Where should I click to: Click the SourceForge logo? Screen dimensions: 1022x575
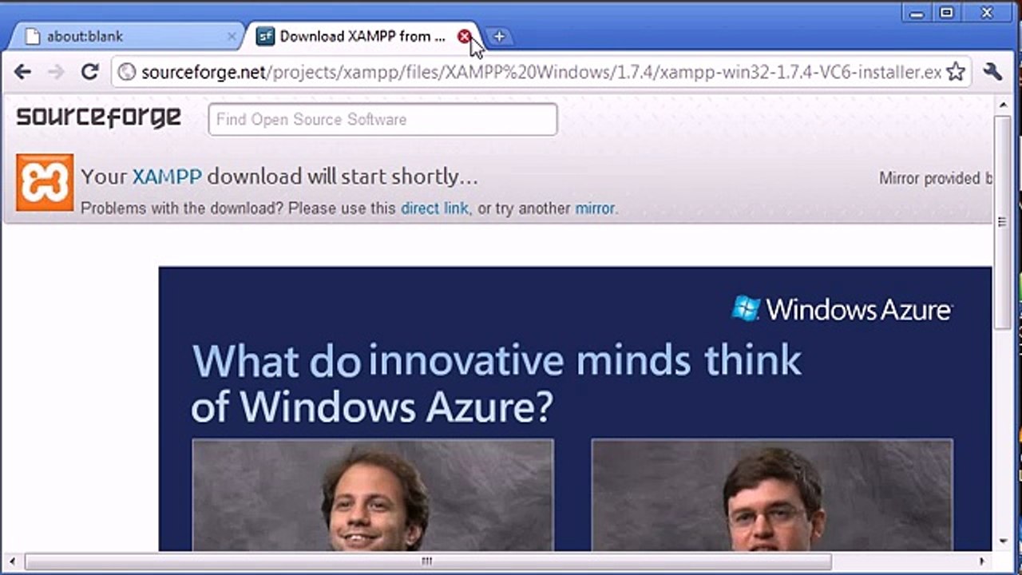point(98,117)
